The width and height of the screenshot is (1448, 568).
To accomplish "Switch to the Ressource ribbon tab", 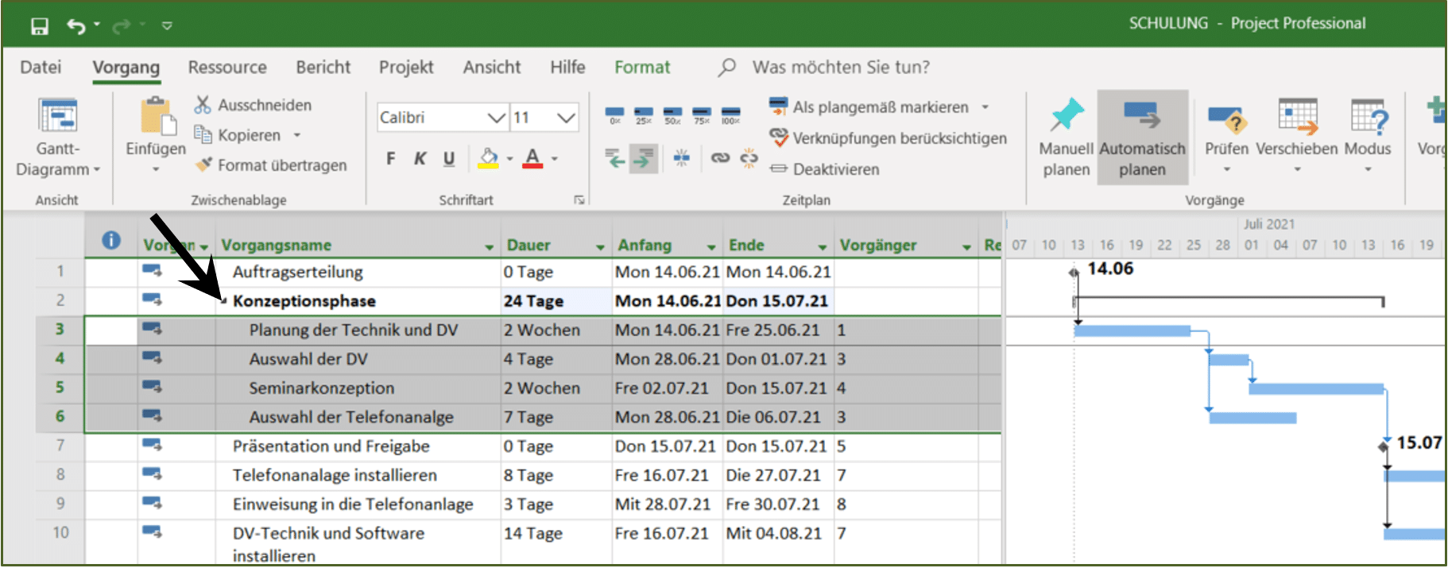I will 227,68.
